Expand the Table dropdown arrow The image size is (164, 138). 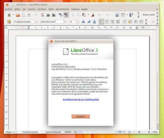[127, 15]
